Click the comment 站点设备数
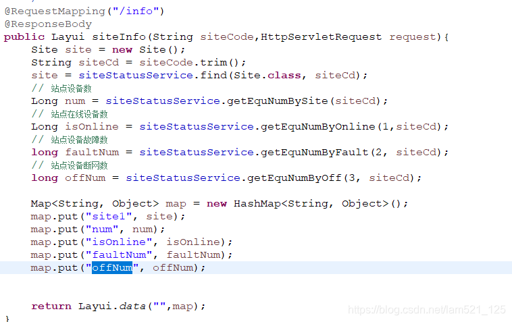Screen dimensions: 512x322 [x=61, y=88]
